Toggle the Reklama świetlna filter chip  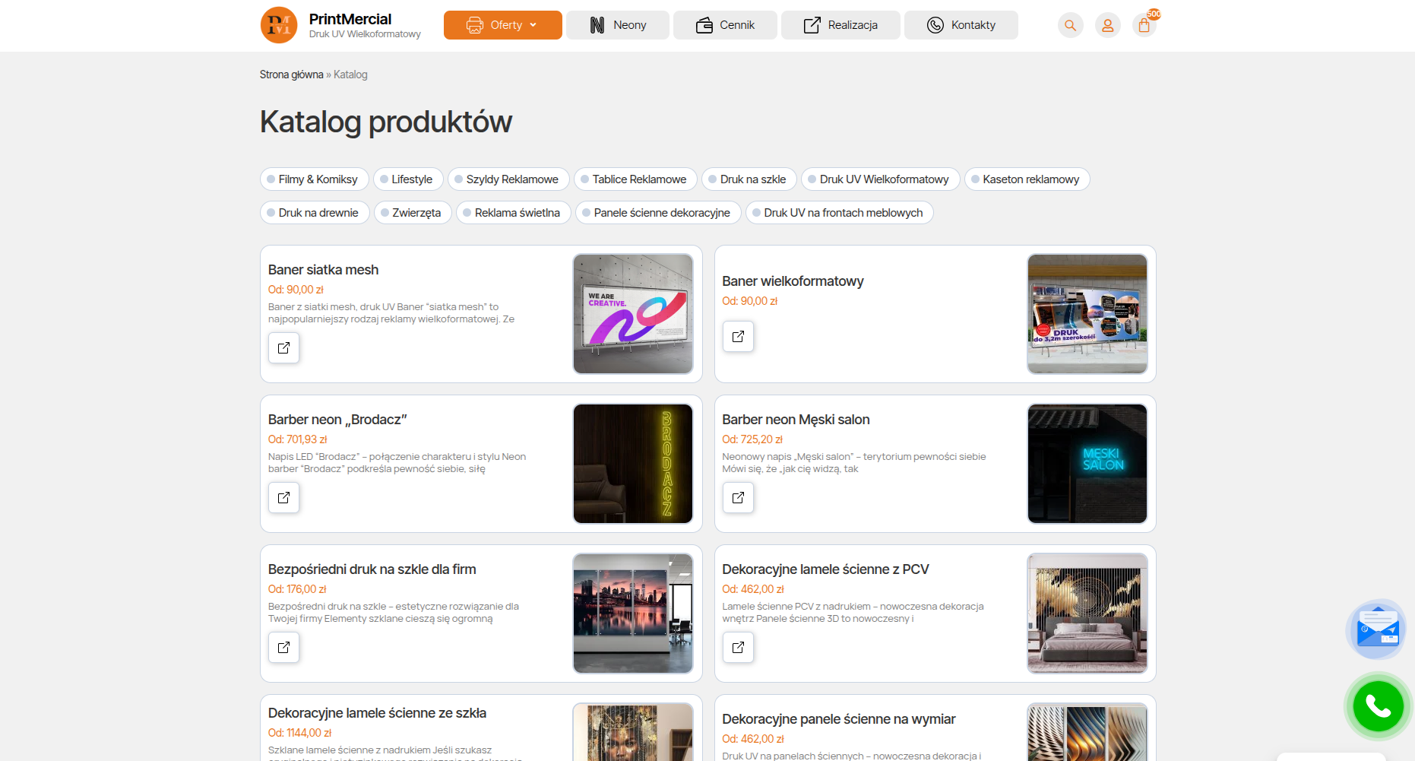click(x=513, y=213)
